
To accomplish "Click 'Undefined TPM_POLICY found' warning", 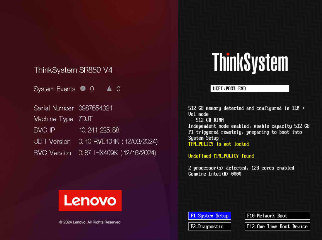I will tap(221, 156).
